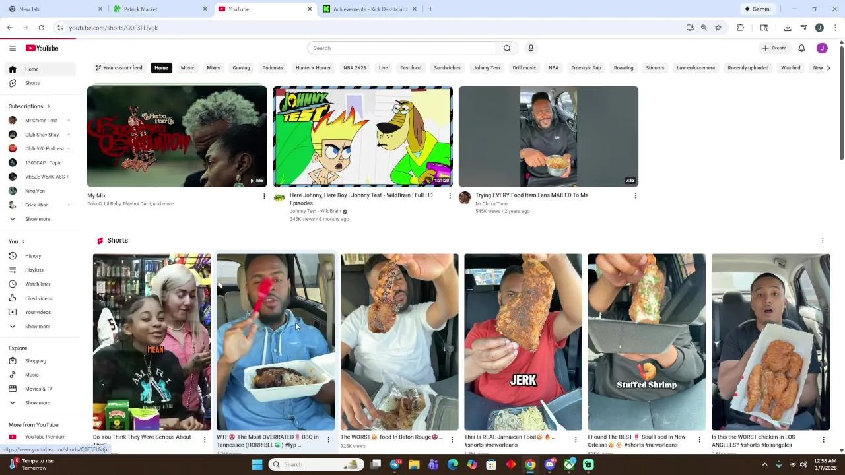Select the Podcasts filter chip
The width and height of the screenshot is (845, 475).
(273, 68)
